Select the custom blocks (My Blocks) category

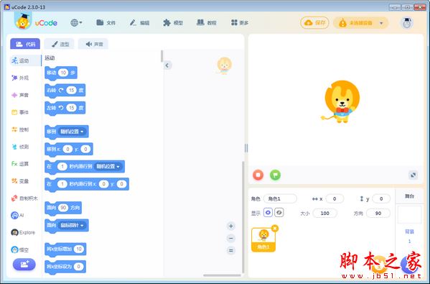(24, 198)
